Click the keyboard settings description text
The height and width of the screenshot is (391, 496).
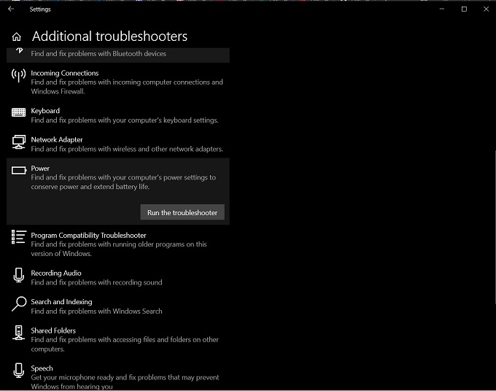125,120
